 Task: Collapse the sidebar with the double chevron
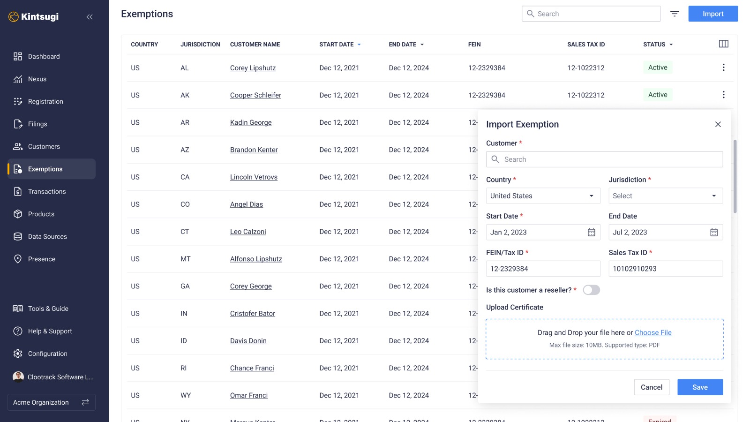coord(90,17)
